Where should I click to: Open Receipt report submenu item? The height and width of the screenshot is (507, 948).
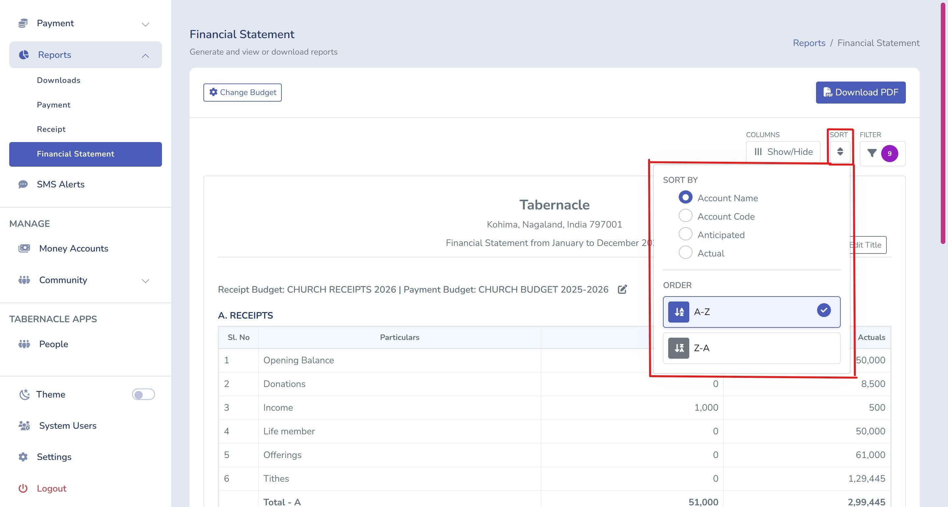click(51, 129)
